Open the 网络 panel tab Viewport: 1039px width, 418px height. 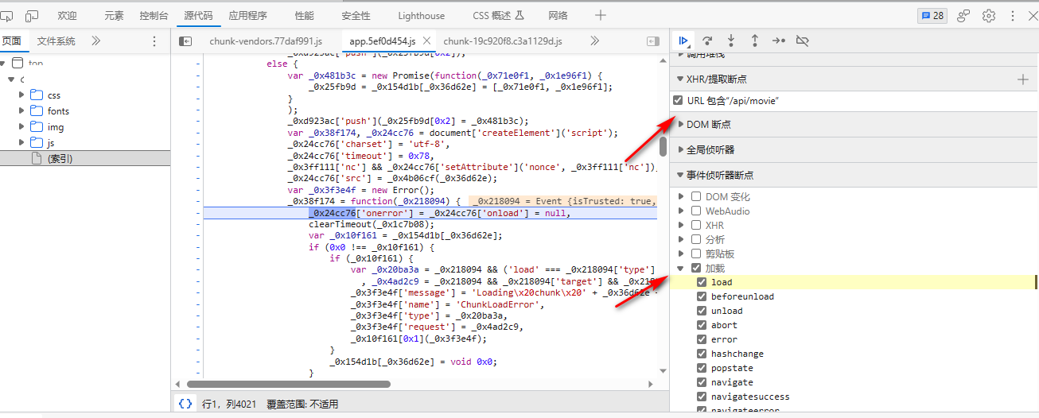click(x=558, y=15)
